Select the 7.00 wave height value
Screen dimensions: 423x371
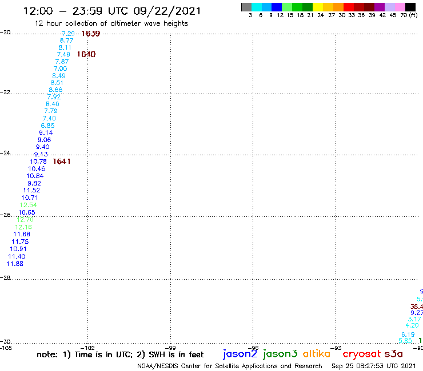[60, 68]
